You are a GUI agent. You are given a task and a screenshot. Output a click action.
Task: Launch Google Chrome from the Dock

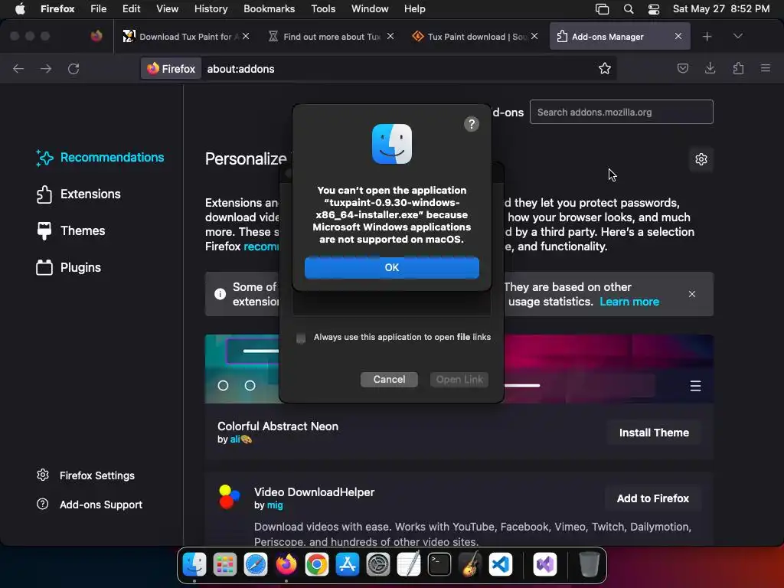[316, 565]
